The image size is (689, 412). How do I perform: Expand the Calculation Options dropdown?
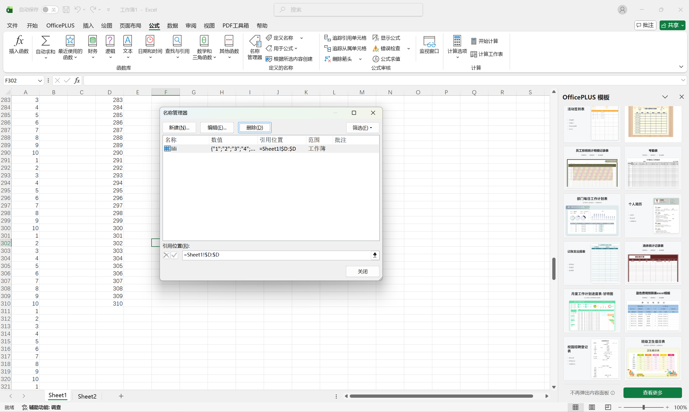(x=457, y=57)
